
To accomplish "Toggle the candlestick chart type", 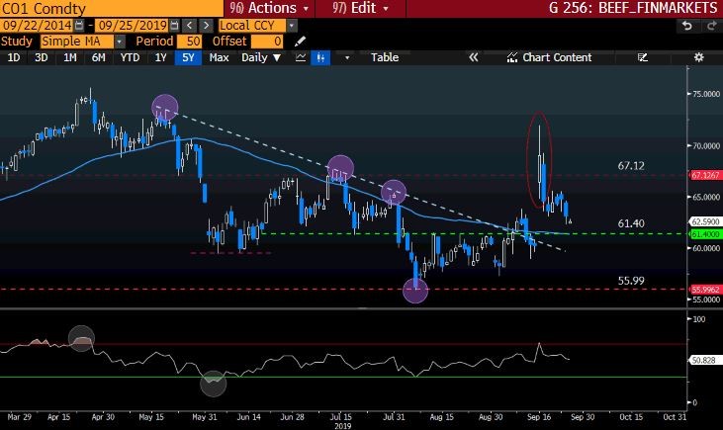I will 320,57.
